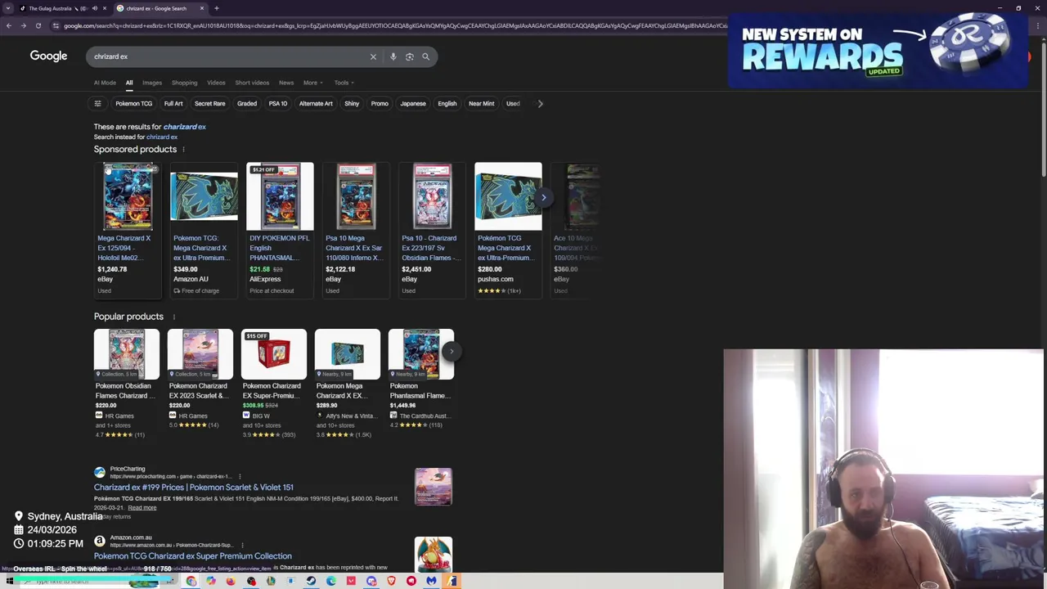Screen dimensions: 1047x589
Task: Expand the Tools dropdown
Action: [x=343, y=83]
